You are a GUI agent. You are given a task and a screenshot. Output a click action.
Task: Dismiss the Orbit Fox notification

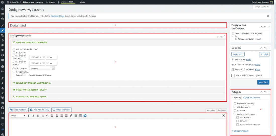268,16
